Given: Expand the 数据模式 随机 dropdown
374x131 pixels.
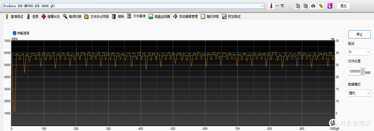Looking at the screenshot, I should tap(359, 93).
